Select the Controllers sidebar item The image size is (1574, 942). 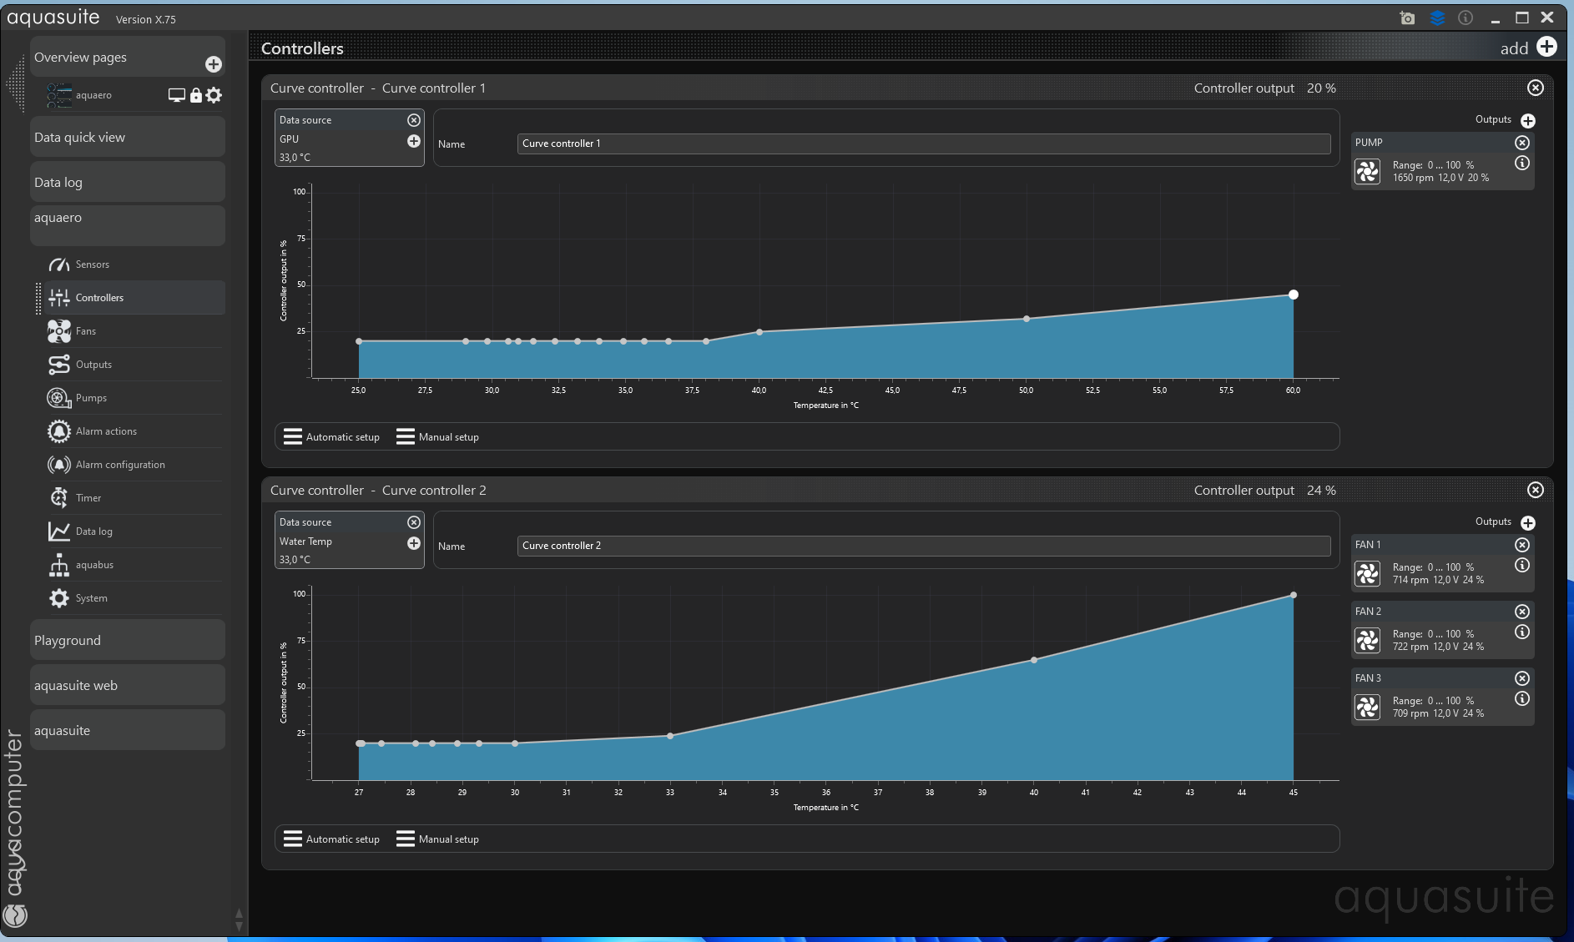pos(134,298)
